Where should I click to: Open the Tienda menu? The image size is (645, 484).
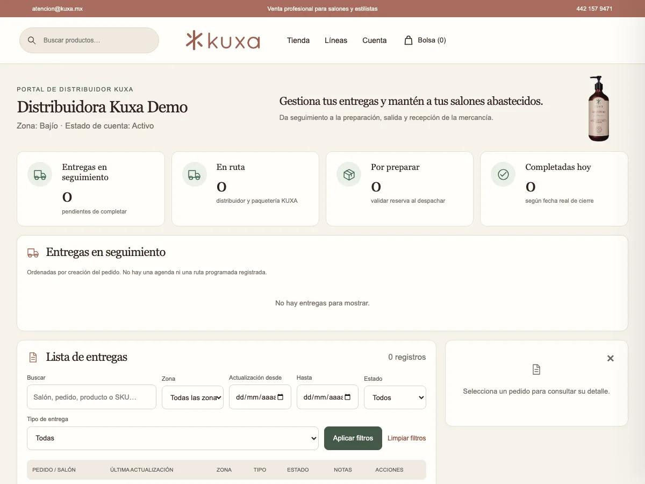click(298, 40)
